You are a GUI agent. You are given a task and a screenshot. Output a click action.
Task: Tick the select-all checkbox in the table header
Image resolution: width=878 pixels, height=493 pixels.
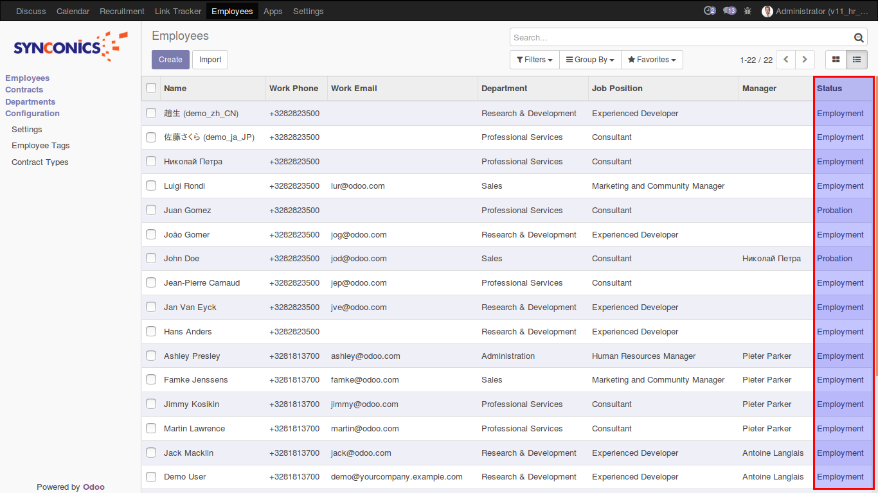[x=151, y=89]
